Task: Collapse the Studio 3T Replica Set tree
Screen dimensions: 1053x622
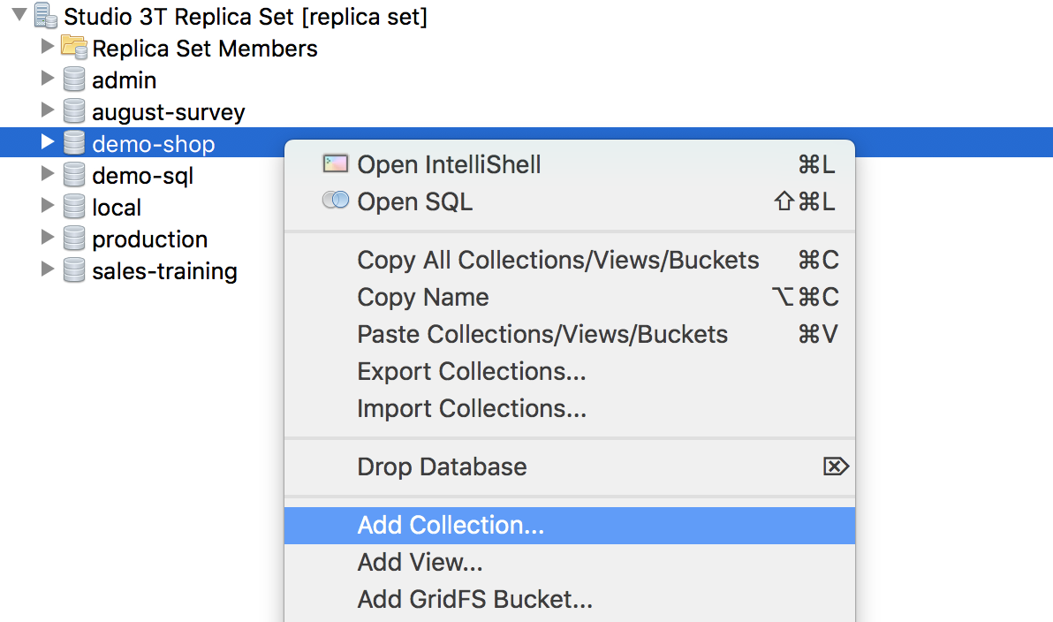Action: point(20,15)
